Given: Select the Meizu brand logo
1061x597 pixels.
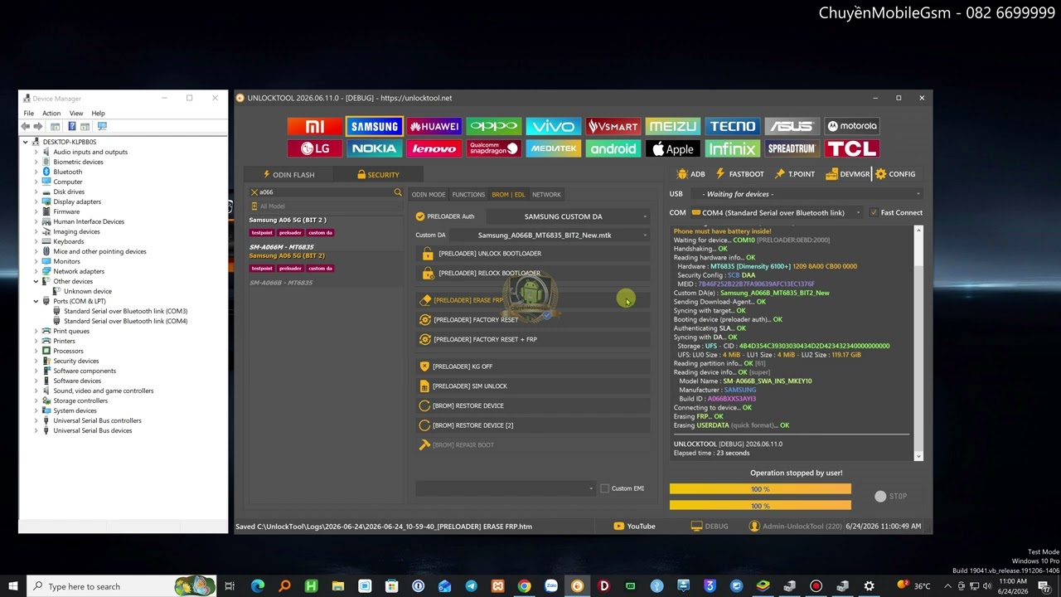Looking at the screenshot, I should tap(673, 126).
